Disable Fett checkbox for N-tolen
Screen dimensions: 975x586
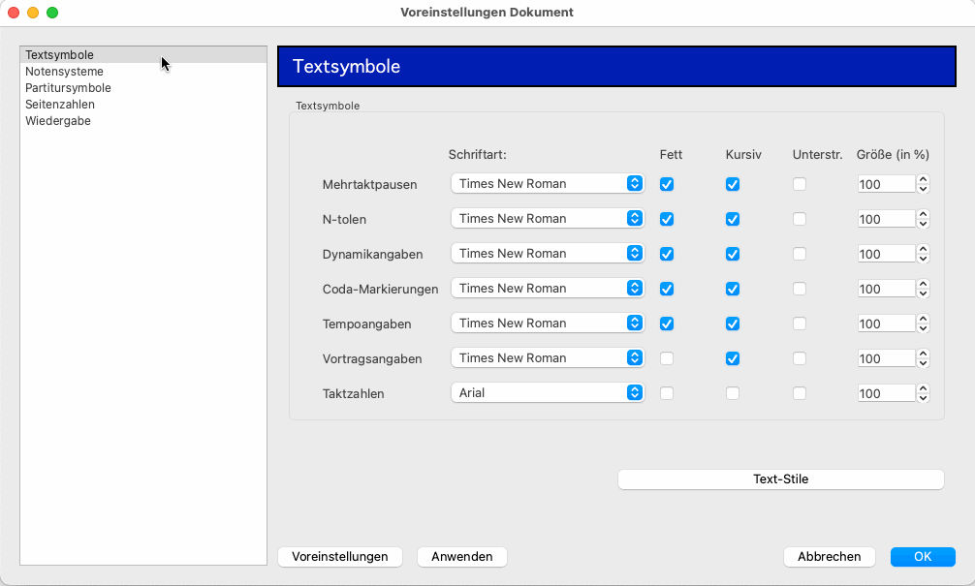[667, 219]
